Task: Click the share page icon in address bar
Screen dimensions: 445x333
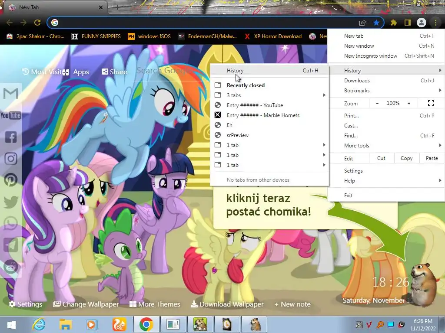Action: (x=362, y=23)
